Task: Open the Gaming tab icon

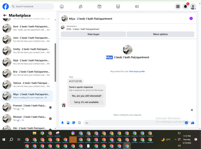Action: click(x=137, y=6)
